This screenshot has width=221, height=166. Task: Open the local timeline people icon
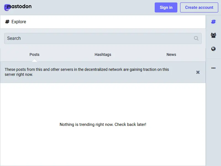pos(213,35)
